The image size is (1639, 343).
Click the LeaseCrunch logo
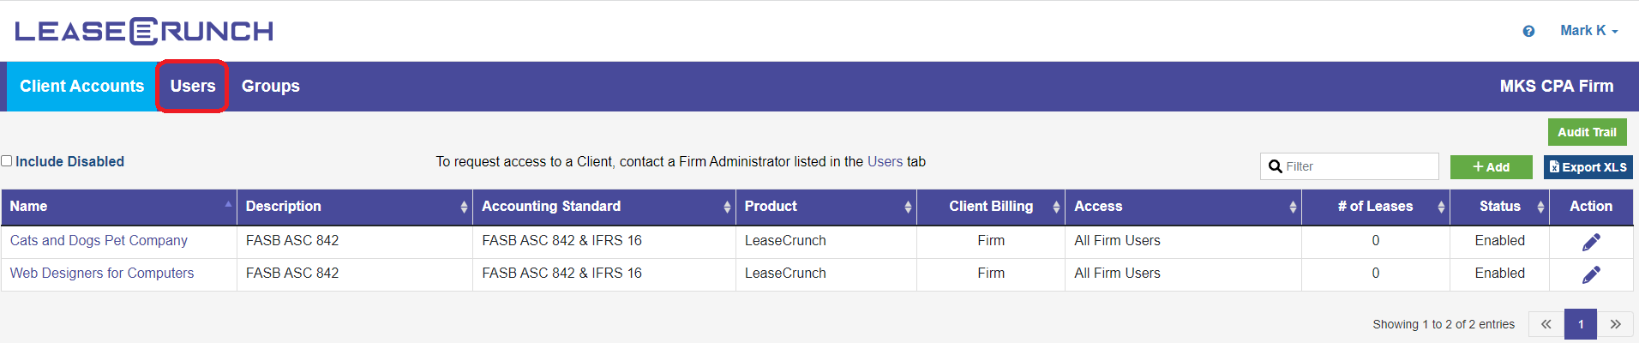click(x=144, y=31)
